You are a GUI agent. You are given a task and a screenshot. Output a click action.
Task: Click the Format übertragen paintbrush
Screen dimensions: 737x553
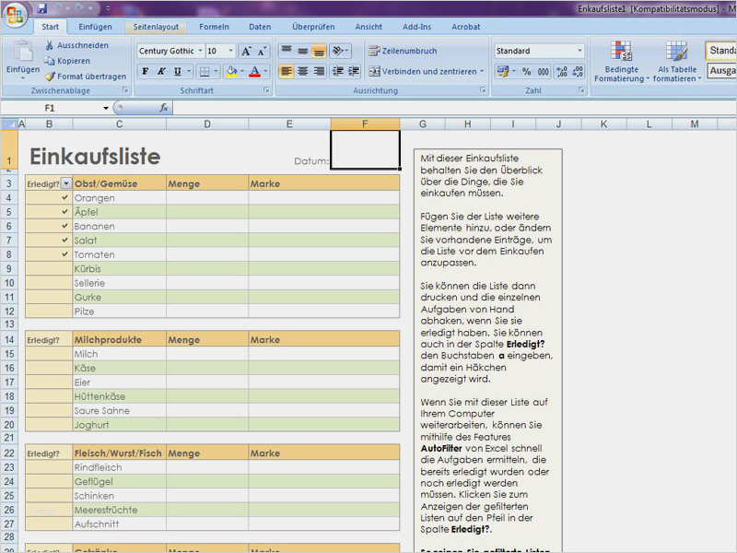50,76
